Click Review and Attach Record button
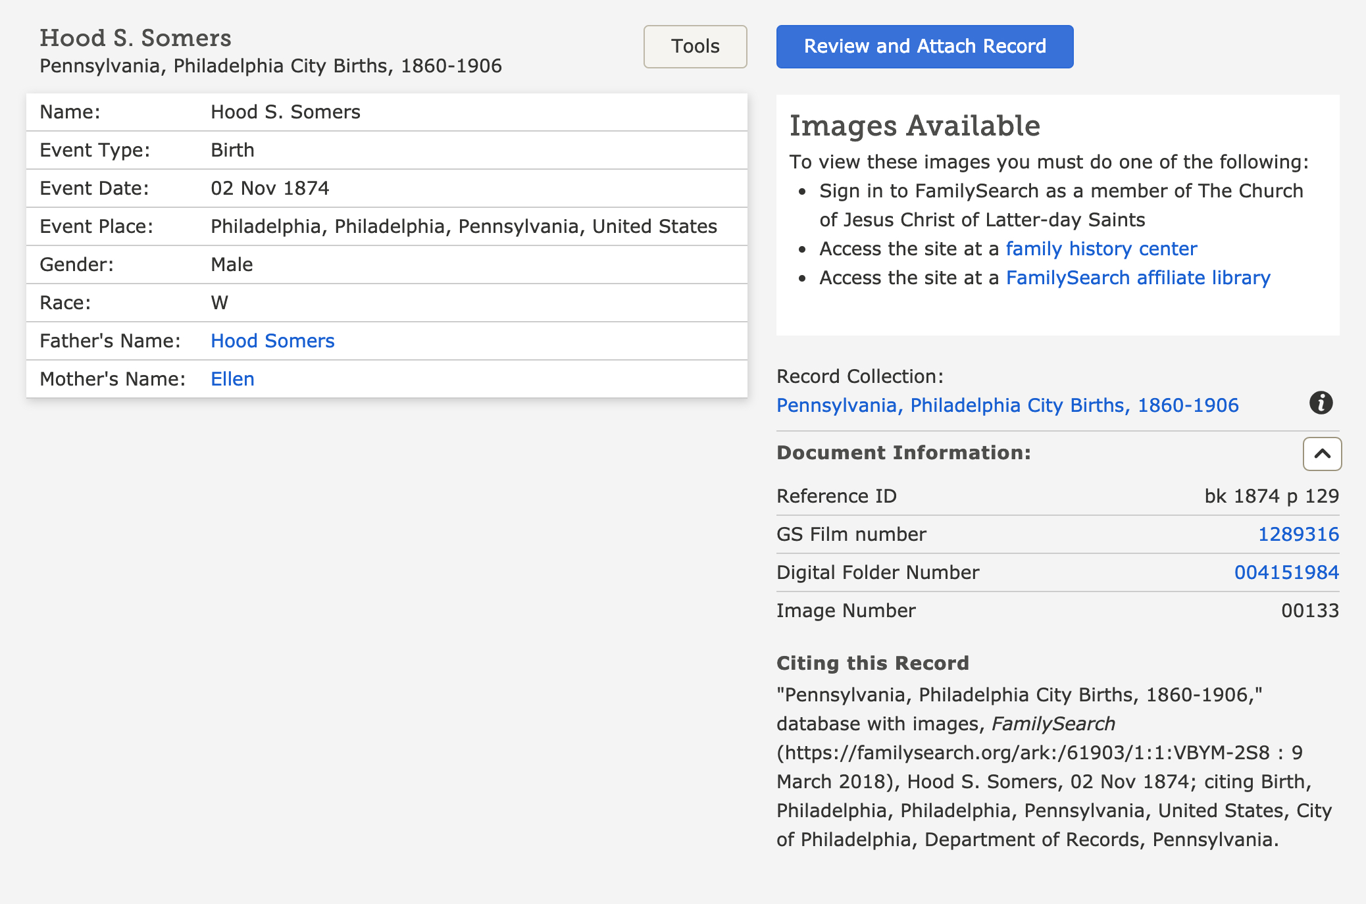Viewport: 1366px width, 904px height. click(924, 47)
